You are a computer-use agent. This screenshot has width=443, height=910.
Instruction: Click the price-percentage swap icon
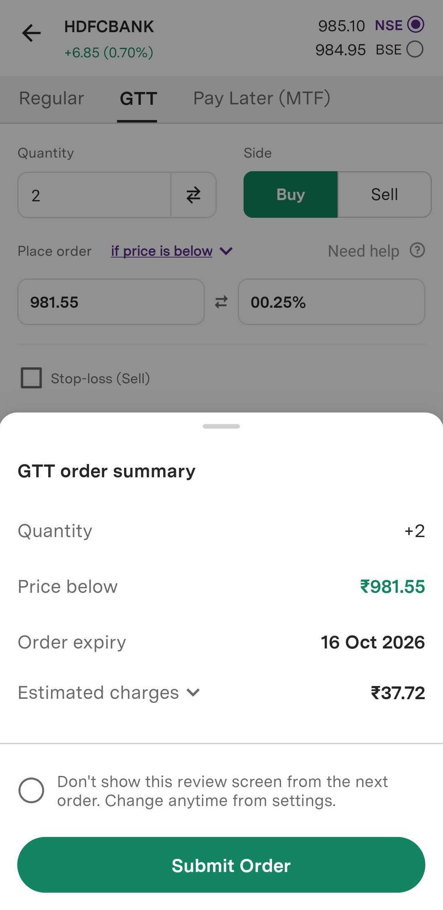click(221, 302)
